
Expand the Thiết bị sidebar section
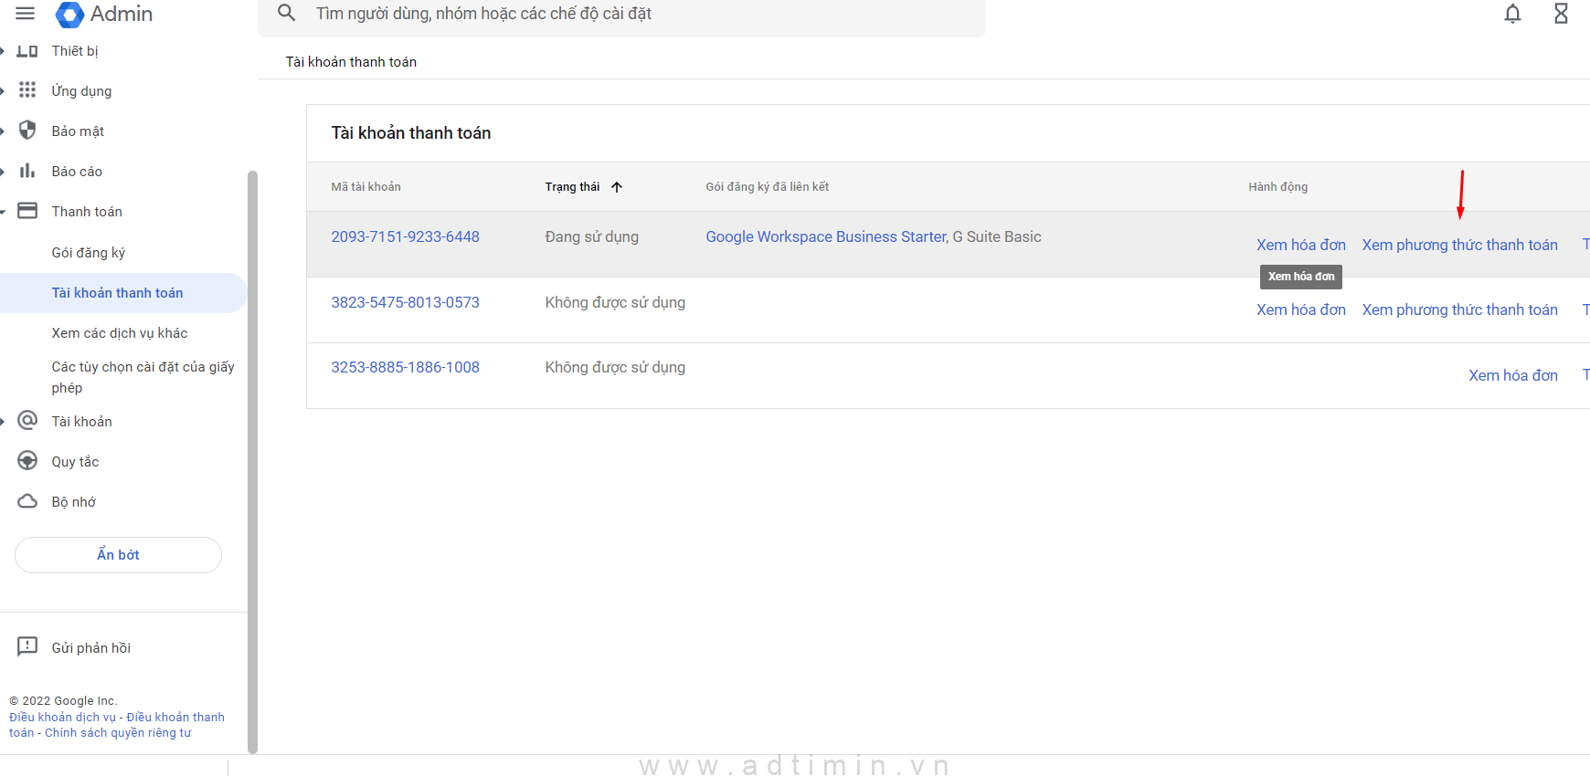coord(3,51)
